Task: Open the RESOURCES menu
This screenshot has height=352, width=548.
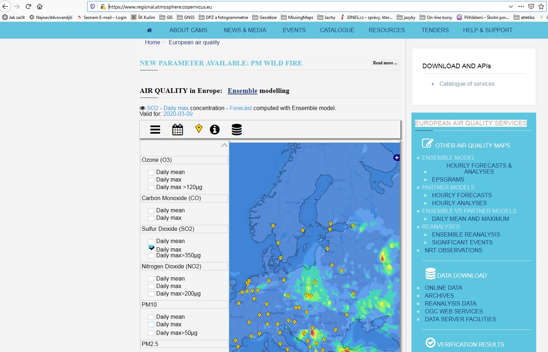Action: coord(387,30)
